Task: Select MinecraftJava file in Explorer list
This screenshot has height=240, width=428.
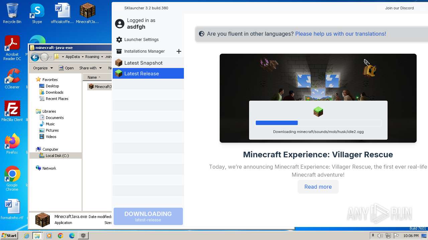Action: 100,87
